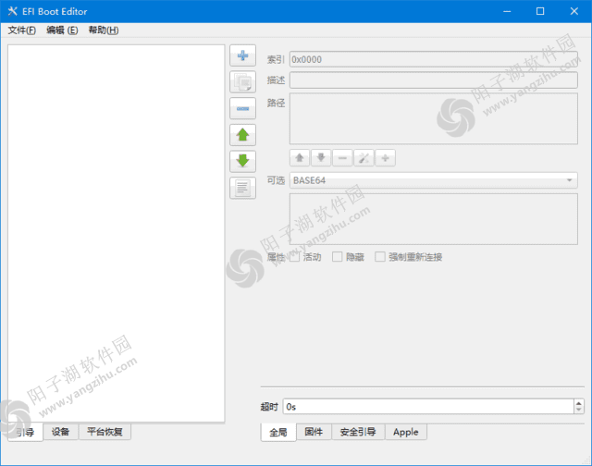Edit path node with the tools icon
Viewport: 592px width, 466px height.
(364, 158)
